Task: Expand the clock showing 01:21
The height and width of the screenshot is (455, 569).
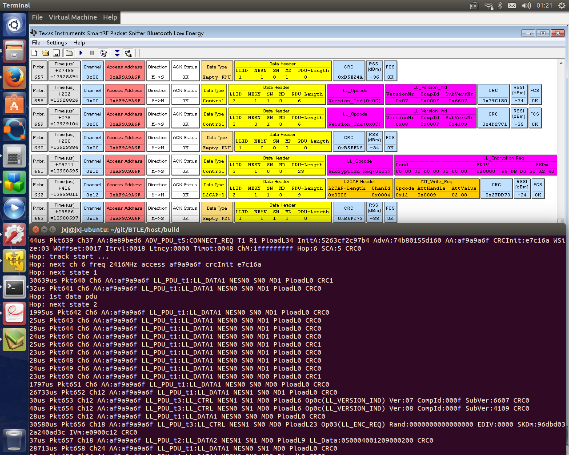Action: coord(544,5)
